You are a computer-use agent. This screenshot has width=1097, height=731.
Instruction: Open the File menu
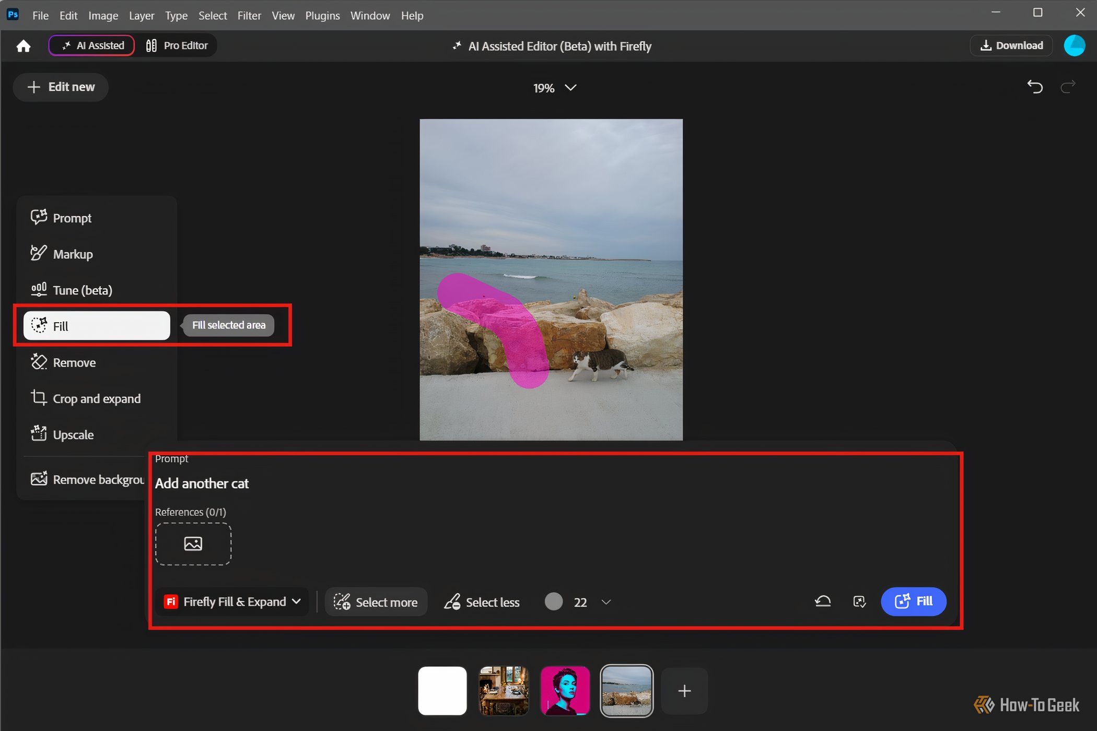click(x=40, y=16)
